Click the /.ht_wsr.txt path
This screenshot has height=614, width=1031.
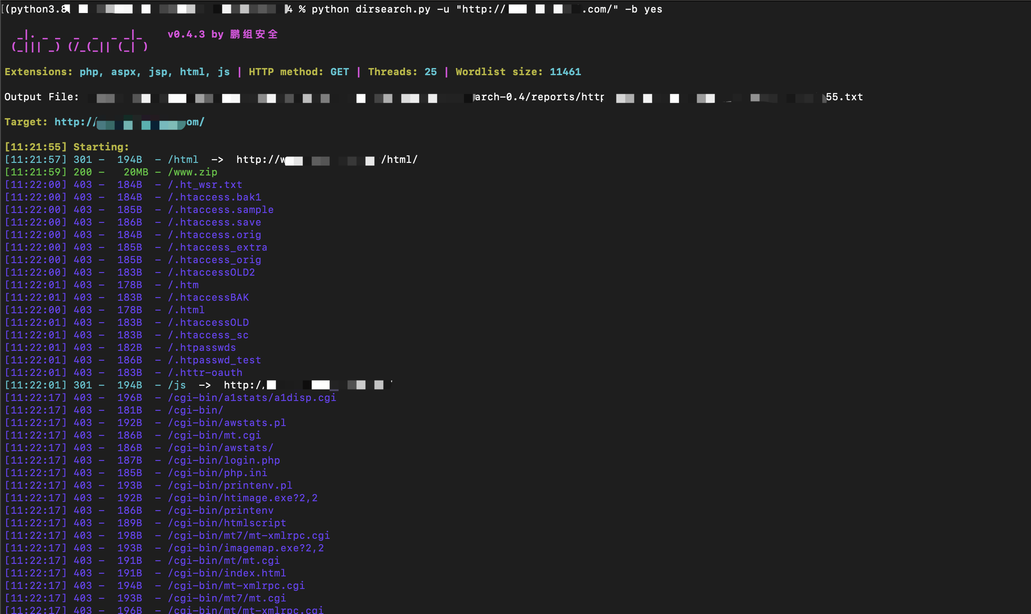point(205,185)
